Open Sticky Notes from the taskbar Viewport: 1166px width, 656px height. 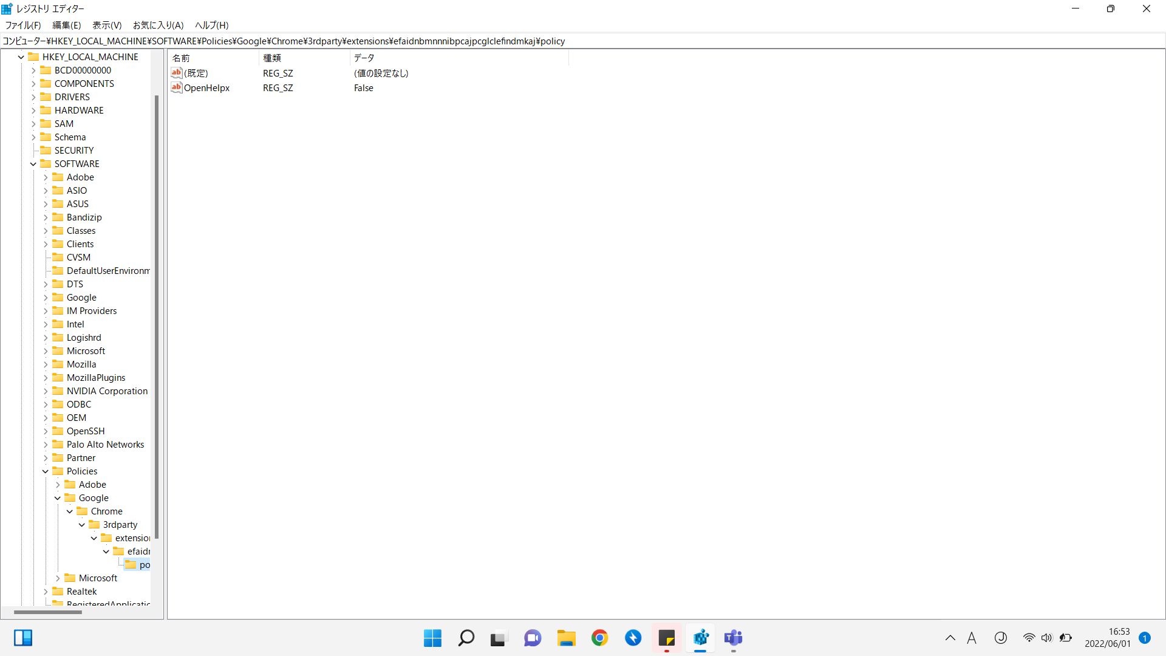(x=667, y=638)
